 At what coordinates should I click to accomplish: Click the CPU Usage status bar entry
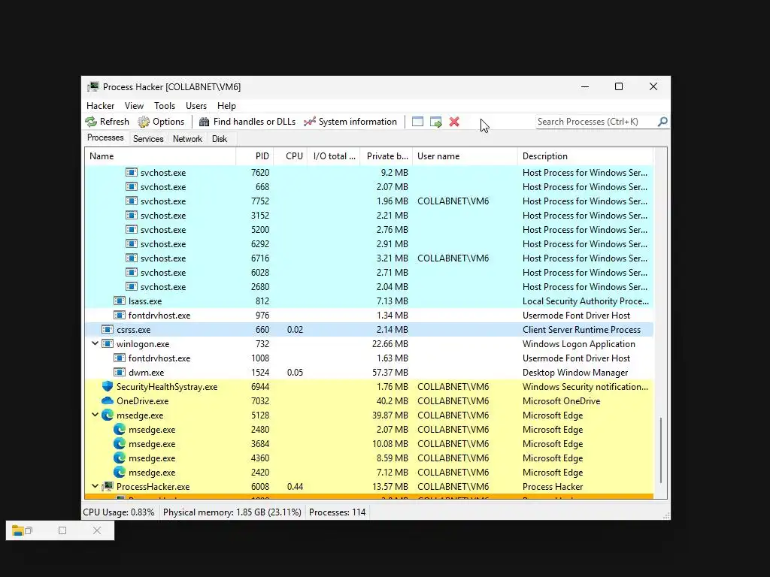(x=119, y=512)
